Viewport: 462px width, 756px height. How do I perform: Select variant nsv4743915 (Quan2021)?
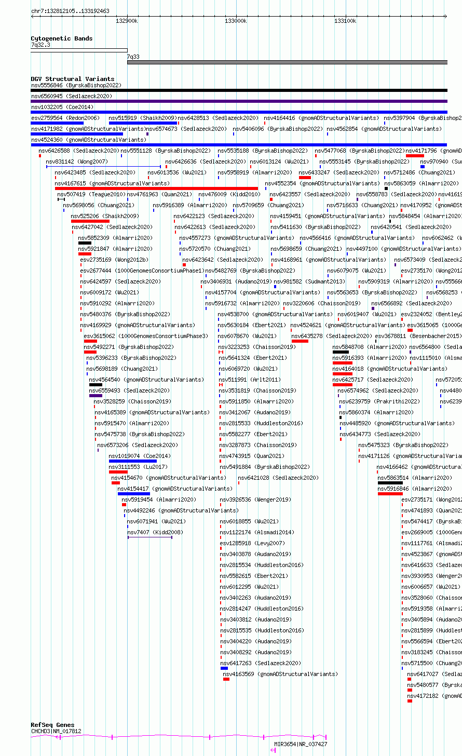click(252, 456)
